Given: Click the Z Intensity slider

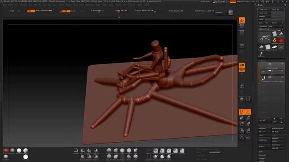Looking at the screenshot, I should coord(101,11).
